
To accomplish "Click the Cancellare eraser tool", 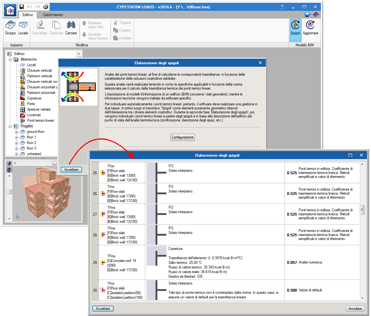I will point(39,28).
